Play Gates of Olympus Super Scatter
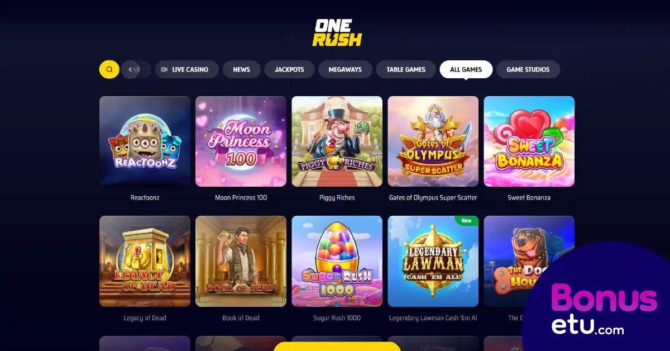This screenshot has width=670, height=351. 433,141
